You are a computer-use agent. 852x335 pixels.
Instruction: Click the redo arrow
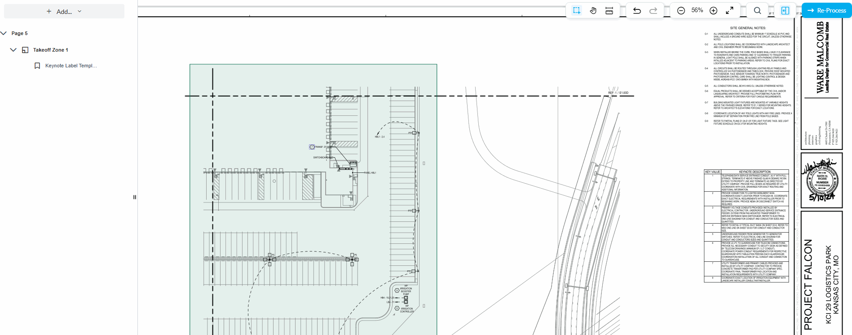[653, 10]
